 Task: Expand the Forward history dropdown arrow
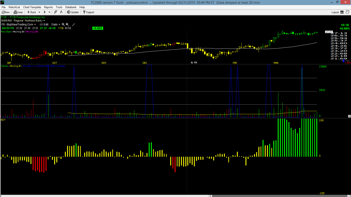[49, 12]
